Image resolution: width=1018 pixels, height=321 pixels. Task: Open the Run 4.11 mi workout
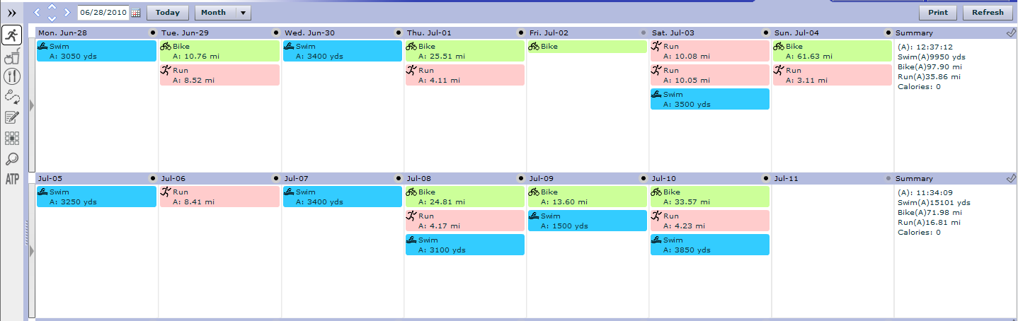pos(464,75)
